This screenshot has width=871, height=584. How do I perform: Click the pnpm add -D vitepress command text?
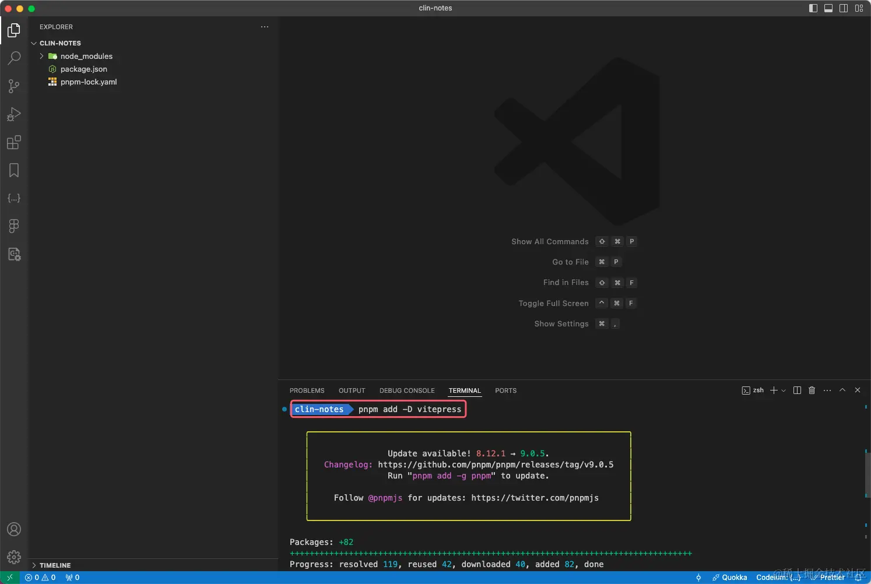pos(410,409)
